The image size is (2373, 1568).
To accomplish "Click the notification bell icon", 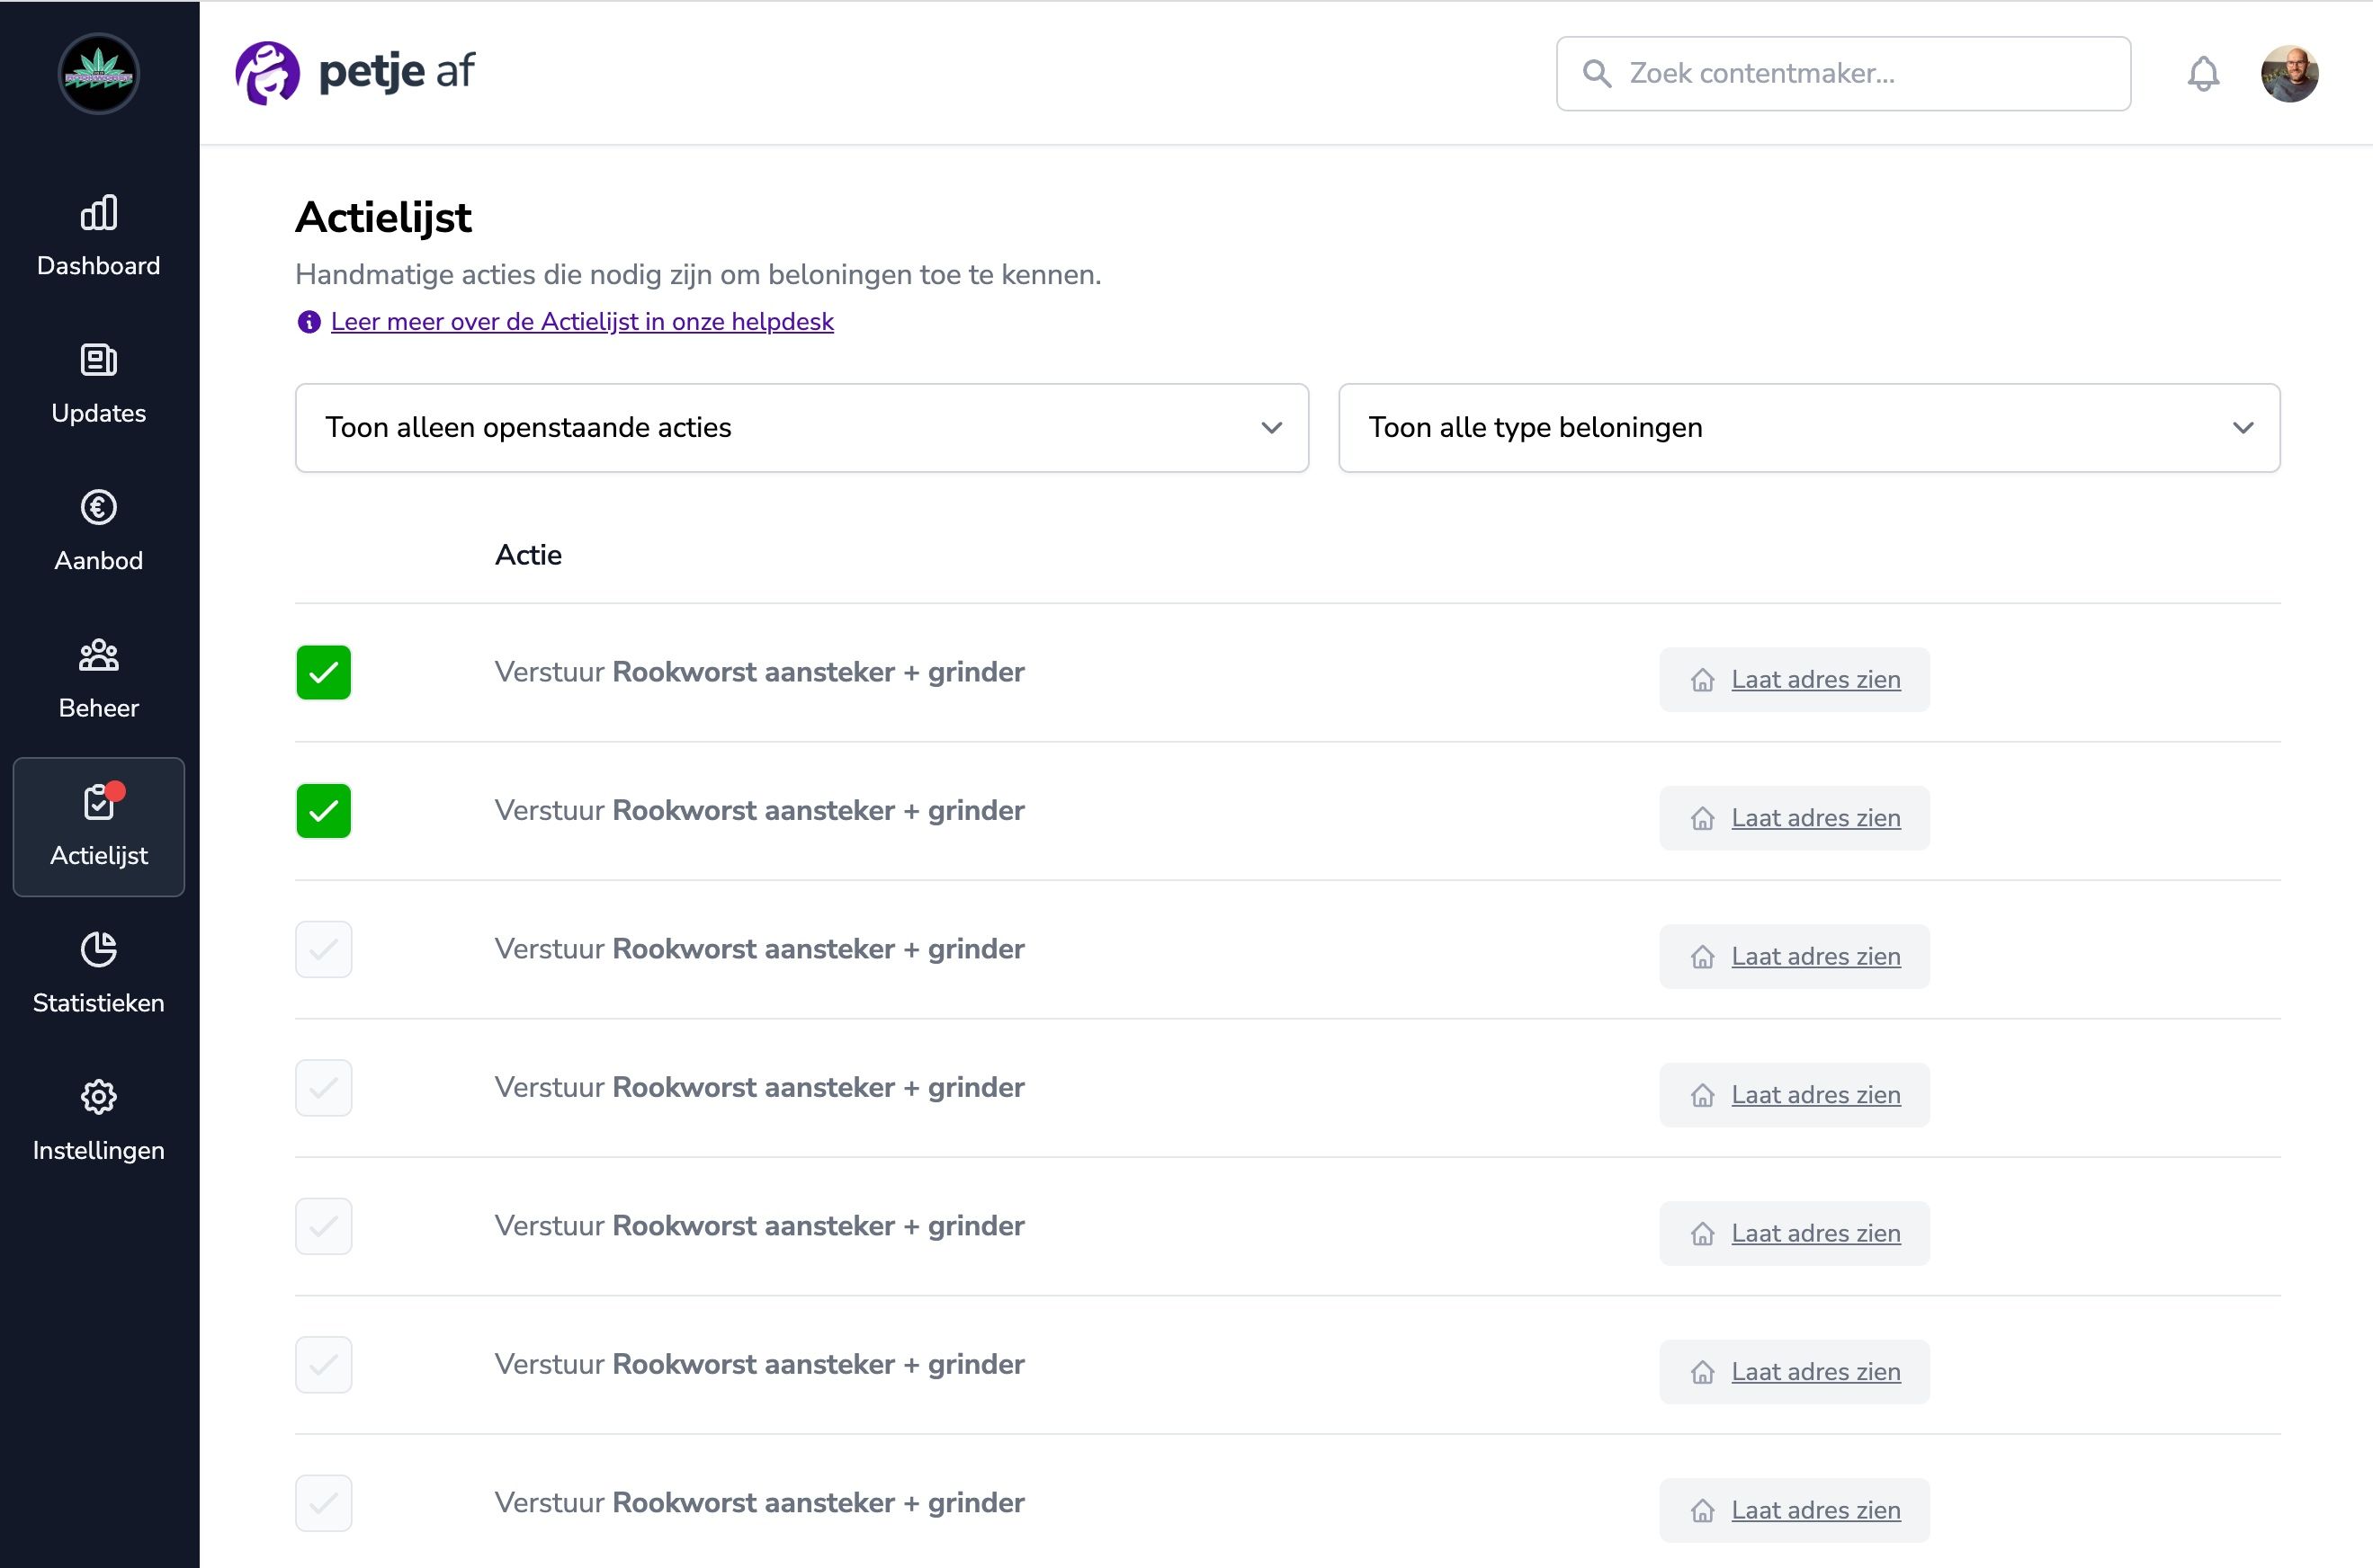I will [x=2203, y=74].
